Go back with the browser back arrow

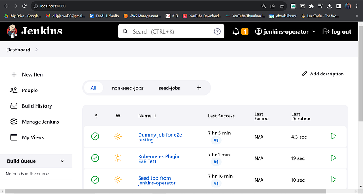6,6
